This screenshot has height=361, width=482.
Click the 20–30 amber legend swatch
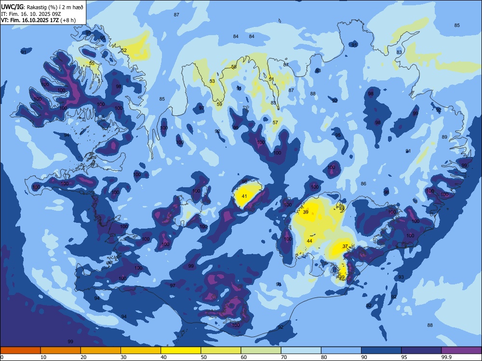(x=101, y=350)
